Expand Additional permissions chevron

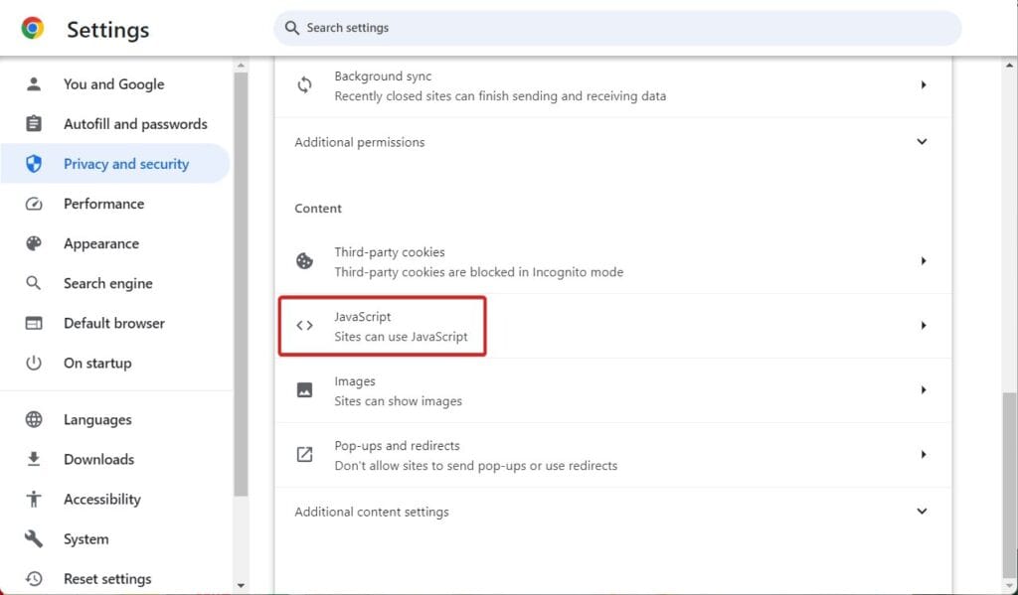coord(922,141)
